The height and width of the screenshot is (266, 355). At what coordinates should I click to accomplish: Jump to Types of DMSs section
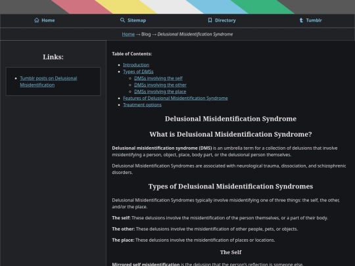(138, 72)
